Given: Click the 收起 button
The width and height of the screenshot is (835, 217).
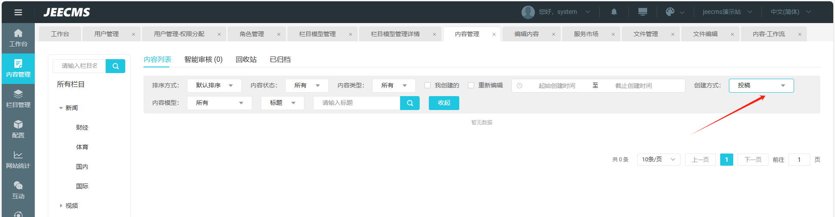Looking at the screenshot, I should coord(444,103).
